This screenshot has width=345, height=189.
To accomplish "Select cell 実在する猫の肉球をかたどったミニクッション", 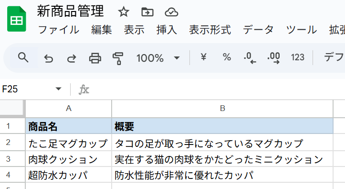I will (x=222, y=159).
